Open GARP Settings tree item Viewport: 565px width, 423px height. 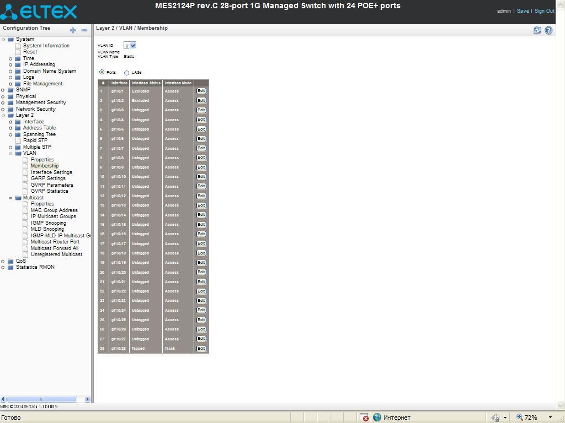(x=49, y=178)
